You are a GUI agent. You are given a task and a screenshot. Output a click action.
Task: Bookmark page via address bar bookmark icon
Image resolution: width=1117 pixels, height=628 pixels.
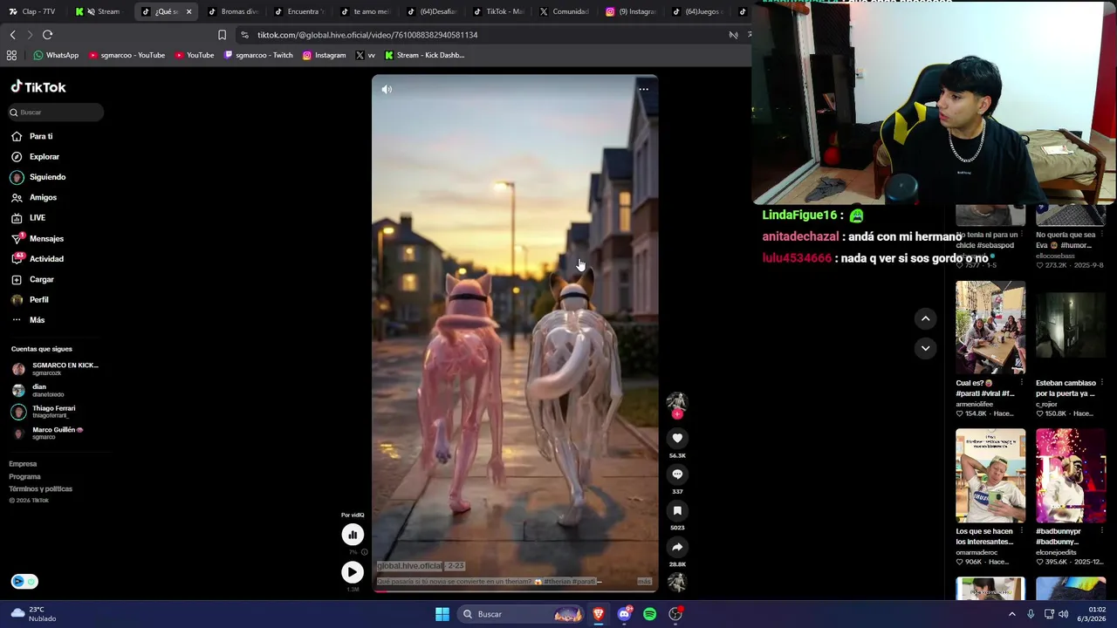[222, 35]
